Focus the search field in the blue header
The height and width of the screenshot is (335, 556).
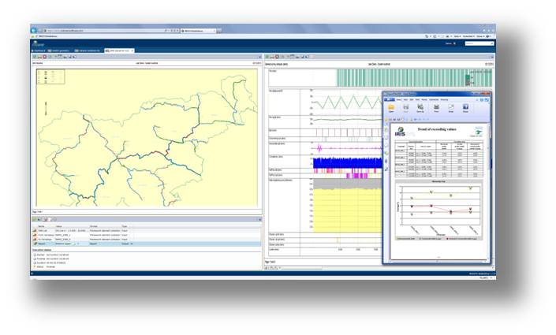click(x=479, y=43)
